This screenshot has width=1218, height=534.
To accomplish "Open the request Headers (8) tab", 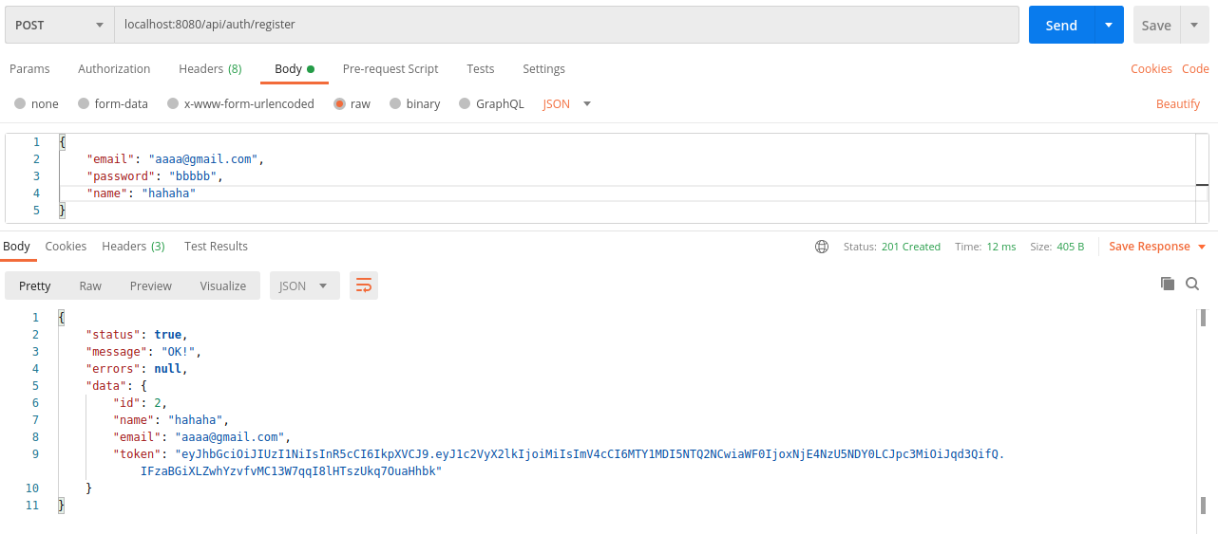I will click(210, 68).
